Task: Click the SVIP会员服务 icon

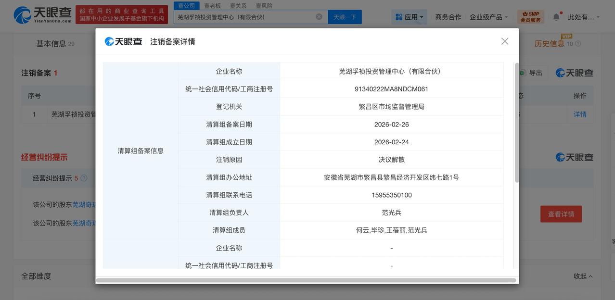Action: coord(531,15)
